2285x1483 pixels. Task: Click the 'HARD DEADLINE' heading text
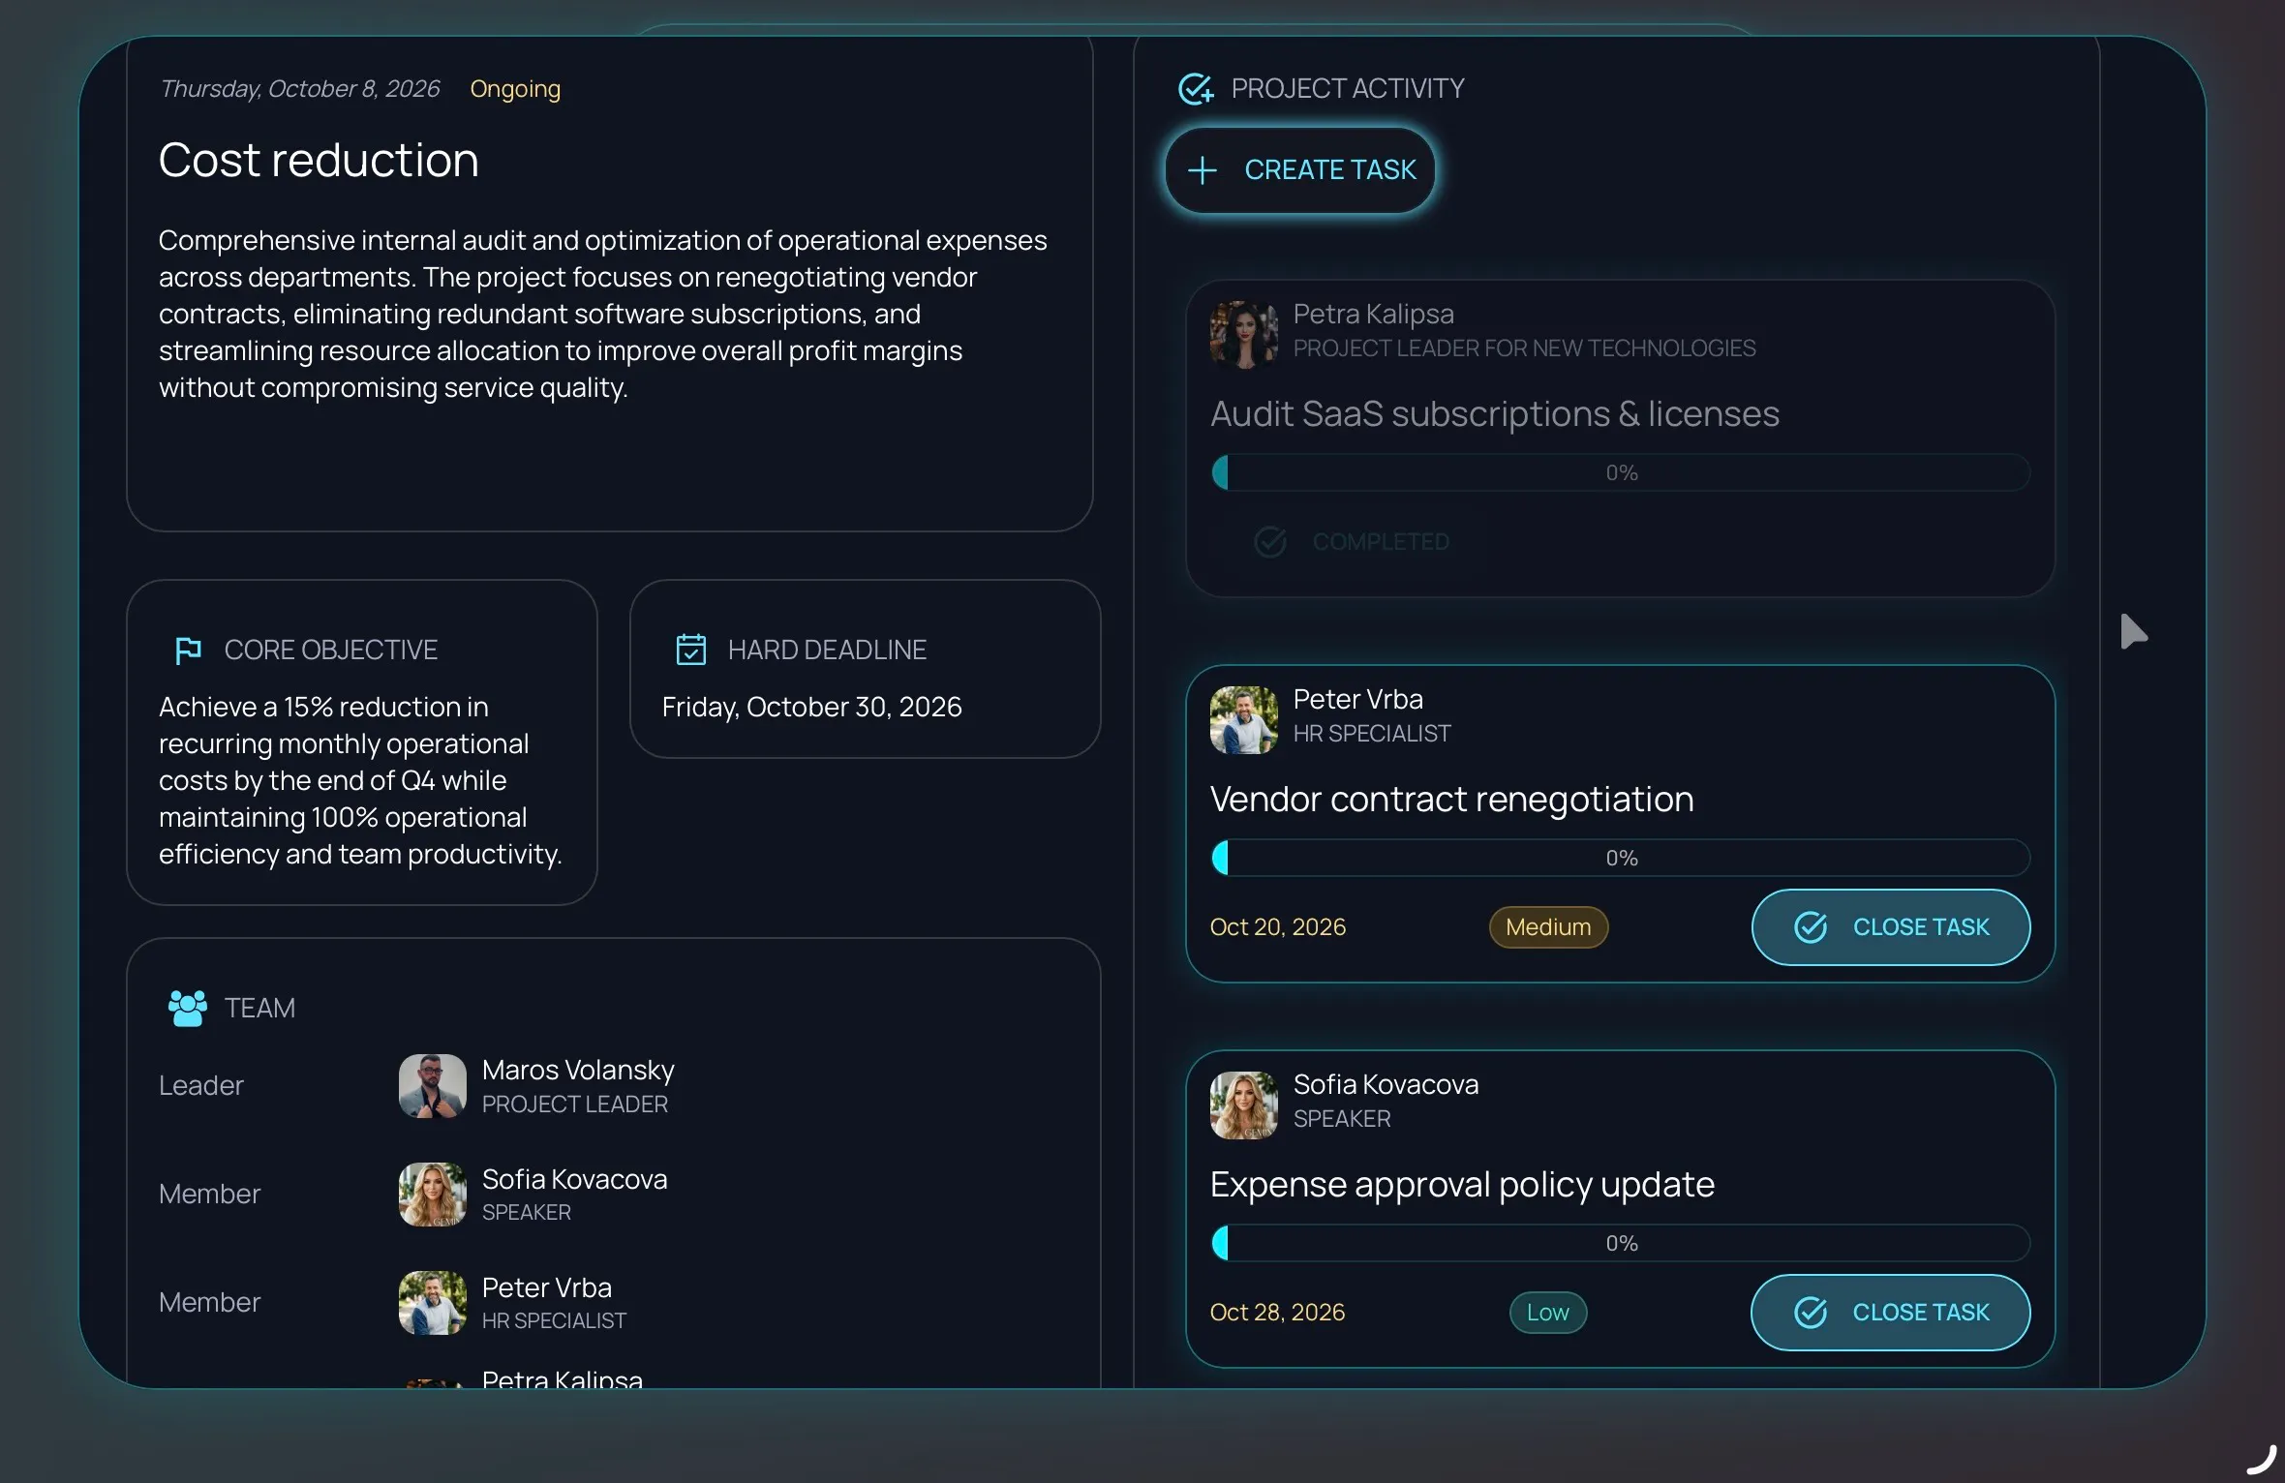tap(827, 650)
